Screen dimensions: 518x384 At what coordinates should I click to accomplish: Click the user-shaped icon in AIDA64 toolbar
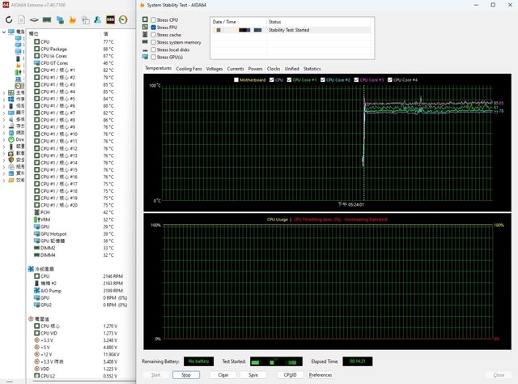click(97, 19)
